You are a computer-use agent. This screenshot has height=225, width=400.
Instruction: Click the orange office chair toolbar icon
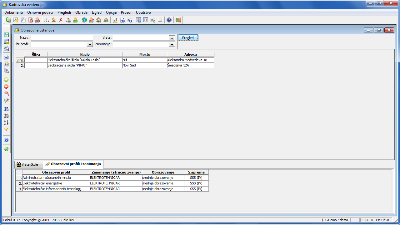pyautogui.click(x=54, y=20)
